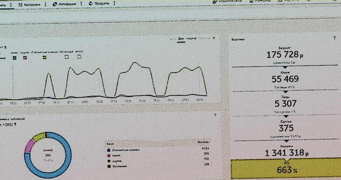Select the Статические номера row in the table
Screen dimensions: 341x180
tap(158, 150)
